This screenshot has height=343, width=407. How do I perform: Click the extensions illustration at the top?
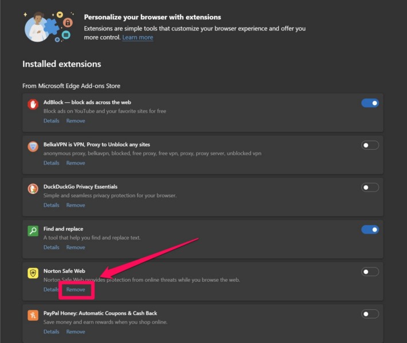(48, 27)
